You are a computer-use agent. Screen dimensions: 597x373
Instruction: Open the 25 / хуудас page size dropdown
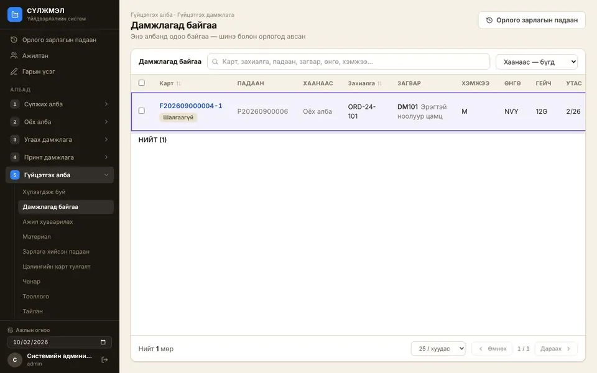click(x=438, y=349)
